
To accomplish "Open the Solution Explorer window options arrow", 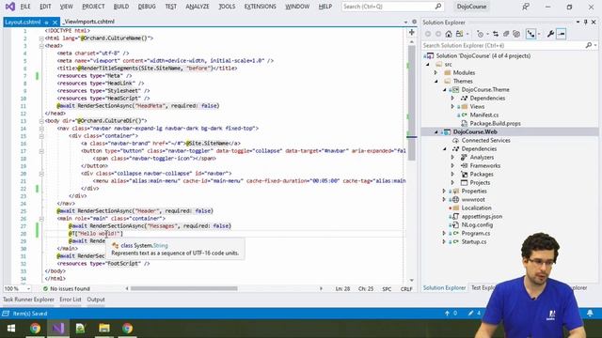I will 578,23.
